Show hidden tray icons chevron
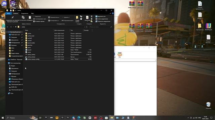 click(188, 118)
